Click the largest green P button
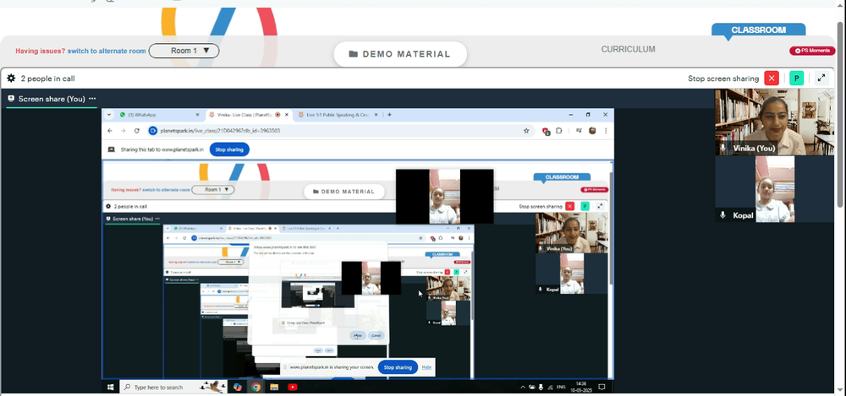The width and height of the screenshot is (846, 396). point(796,79)
